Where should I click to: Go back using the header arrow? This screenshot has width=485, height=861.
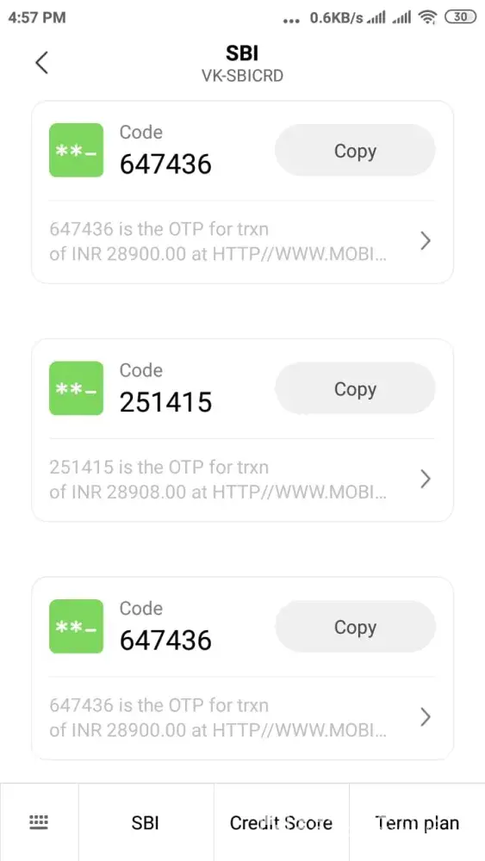click(x=41, y=63)
